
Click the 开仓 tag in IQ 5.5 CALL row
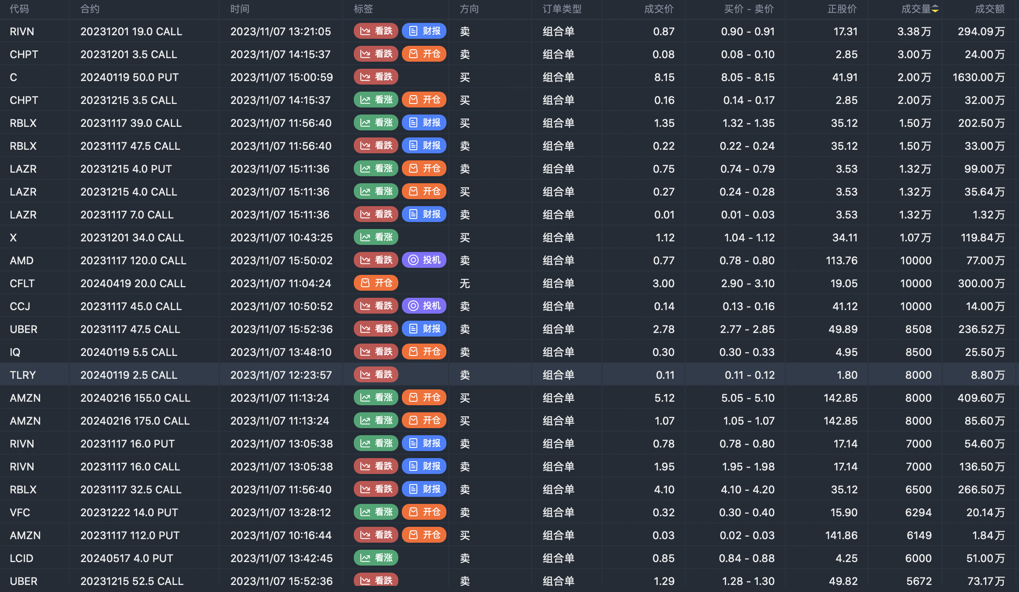click(424, 352)
